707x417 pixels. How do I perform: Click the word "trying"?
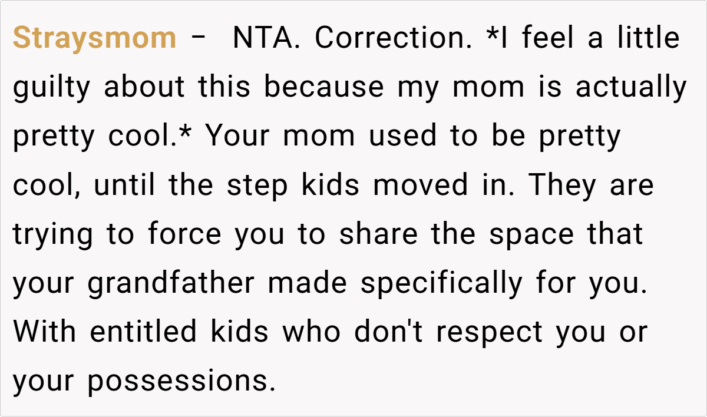pos(52,235)
